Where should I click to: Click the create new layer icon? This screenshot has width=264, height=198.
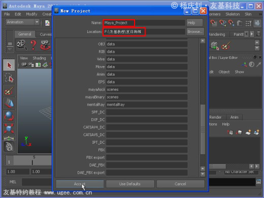click(x=248, y=132)
